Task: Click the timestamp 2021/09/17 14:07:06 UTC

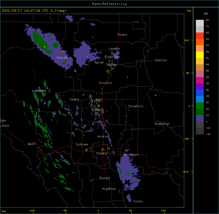Action: coord(25,11)
